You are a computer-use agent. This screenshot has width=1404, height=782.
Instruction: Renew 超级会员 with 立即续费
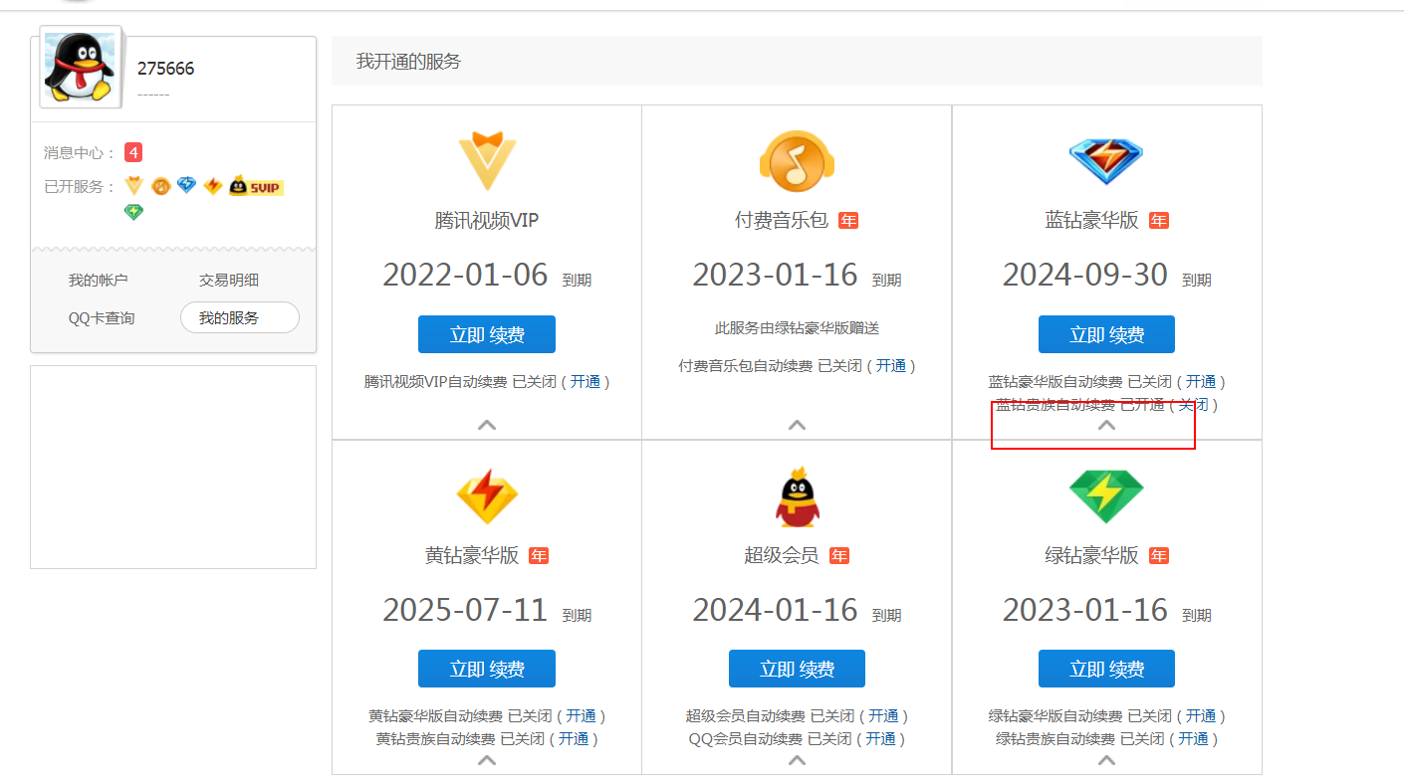[x=797, y=669]
